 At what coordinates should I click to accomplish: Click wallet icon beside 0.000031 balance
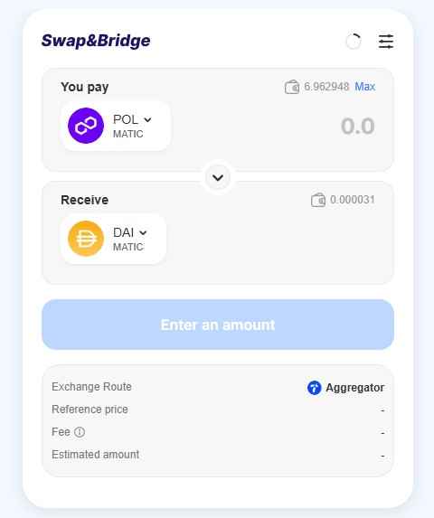[318, 200]
